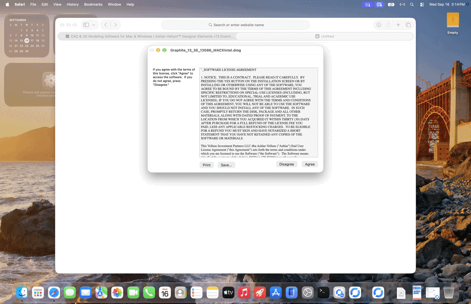Open the Apple menu
Image resolution: width=471 pixels, height=304 pixels.
point(7,4)
